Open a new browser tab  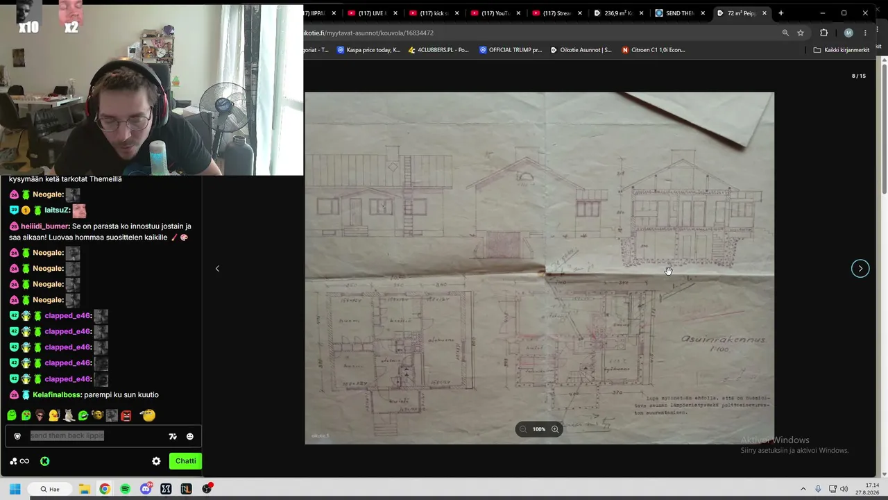point(781,13)
